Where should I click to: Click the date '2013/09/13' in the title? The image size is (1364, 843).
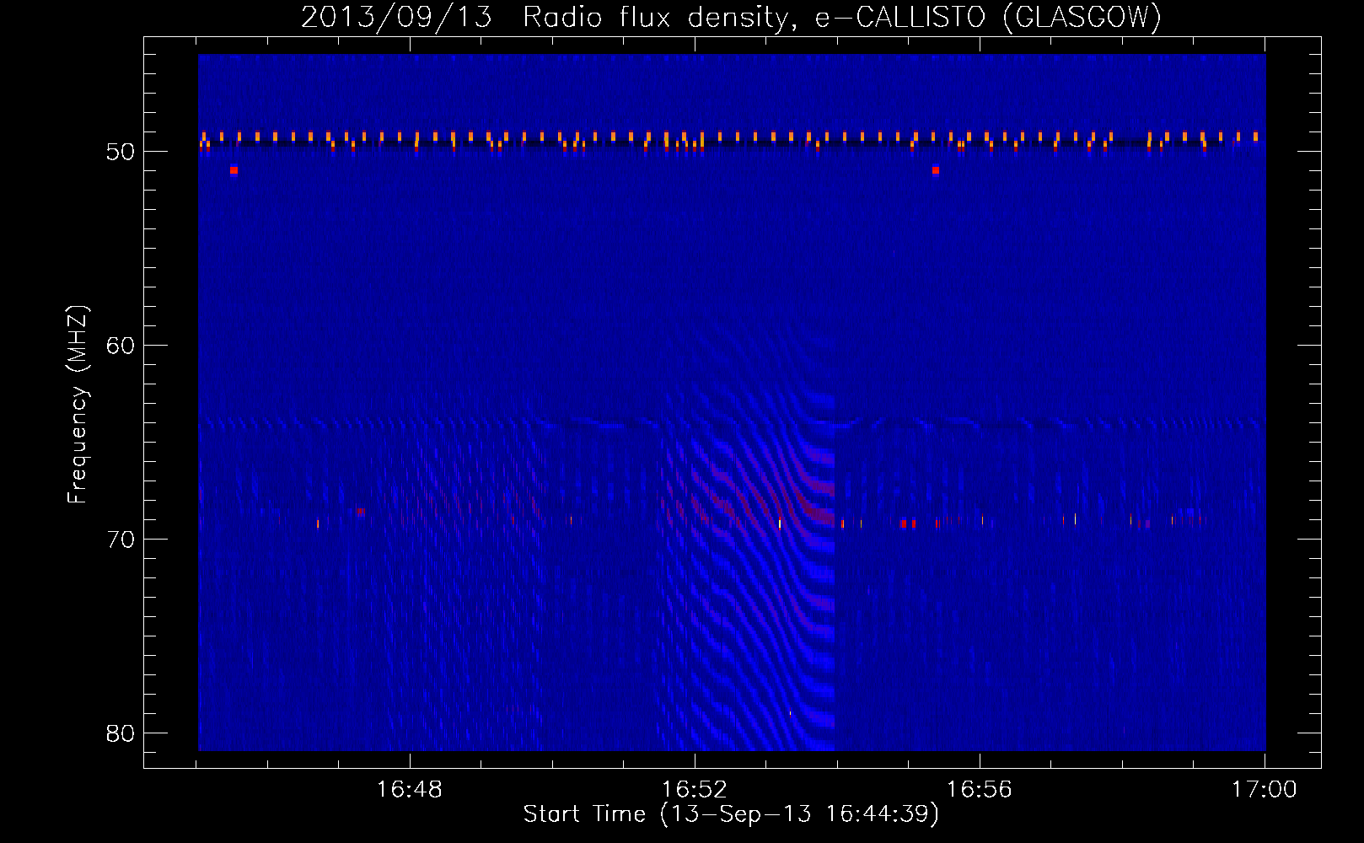(x=396, y=17)
